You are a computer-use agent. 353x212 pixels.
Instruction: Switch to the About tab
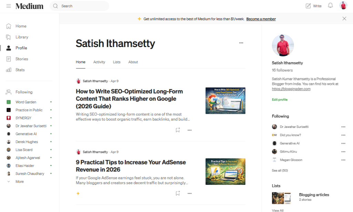click(133, 62)
